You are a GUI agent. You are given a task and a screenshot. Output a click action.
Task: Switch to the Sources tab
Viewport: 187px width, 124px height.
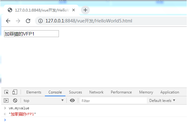75,92
